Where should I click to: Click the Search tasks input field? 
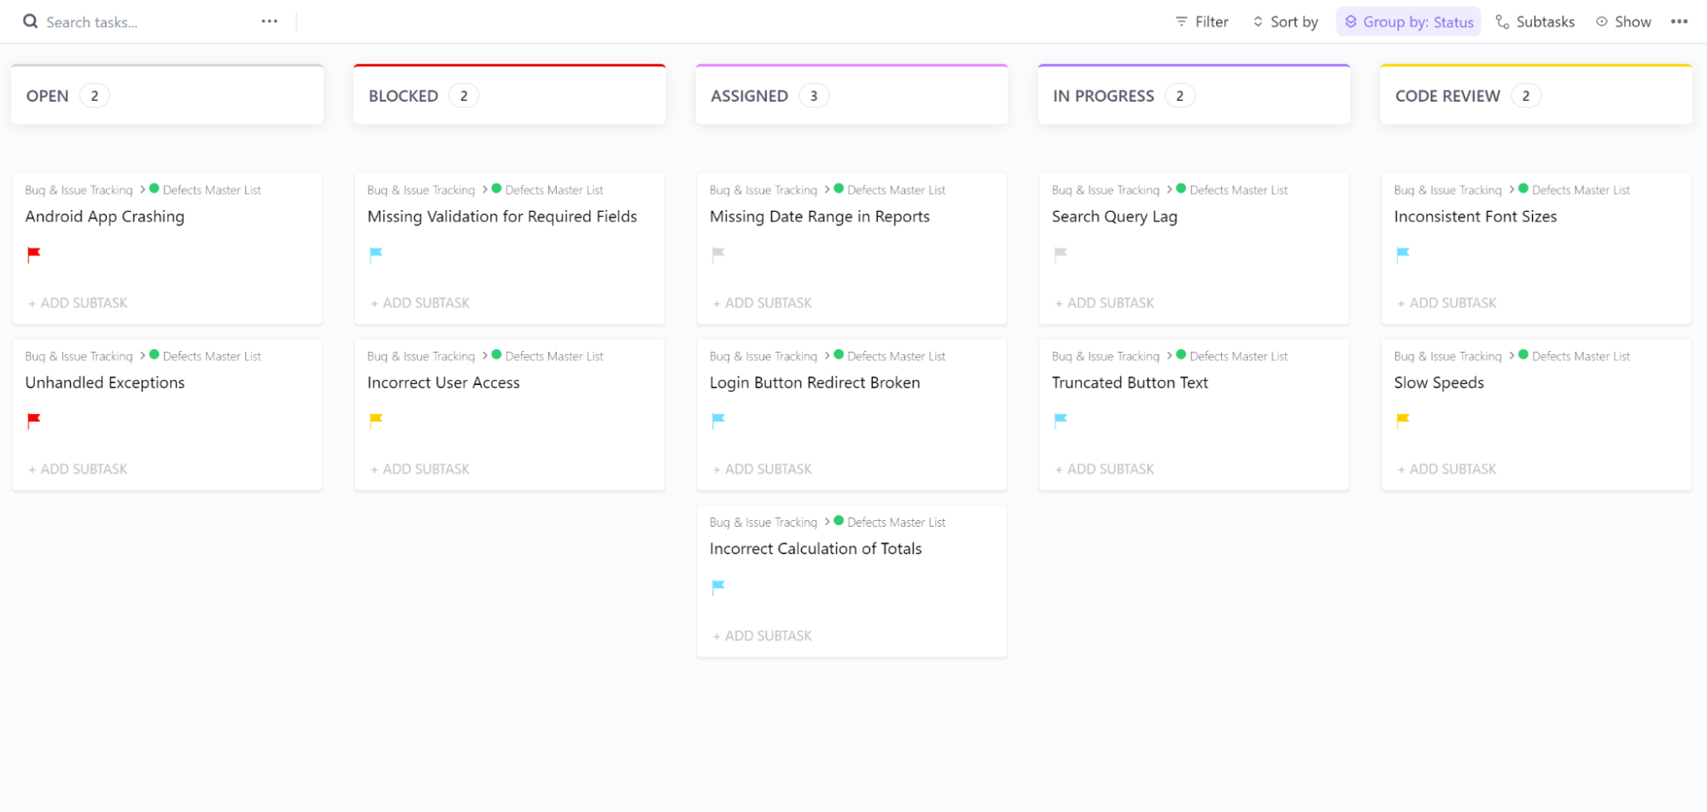(128, 22)
